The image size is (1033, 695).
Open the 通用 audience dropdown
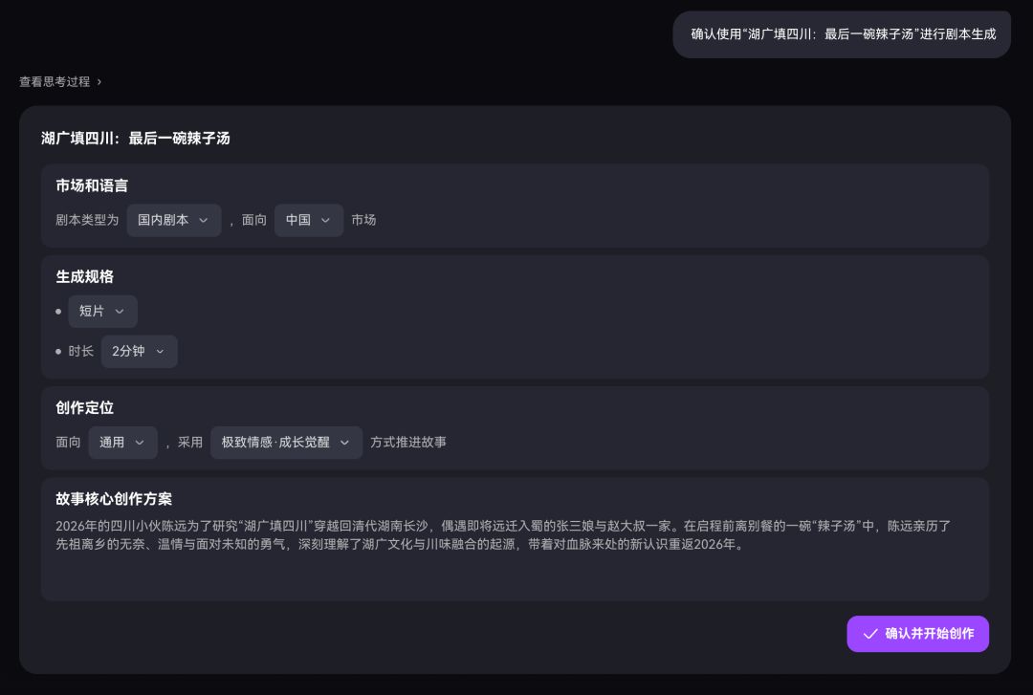pos(123,443)
